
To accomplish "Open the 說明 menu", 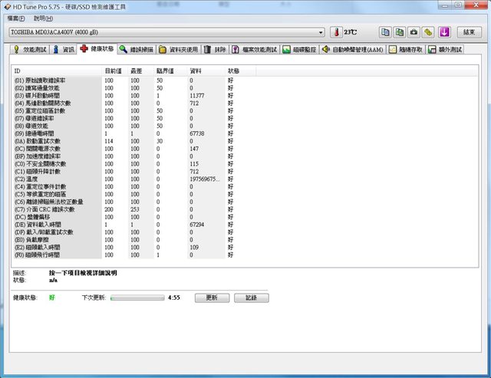I will tap(44, 18).
